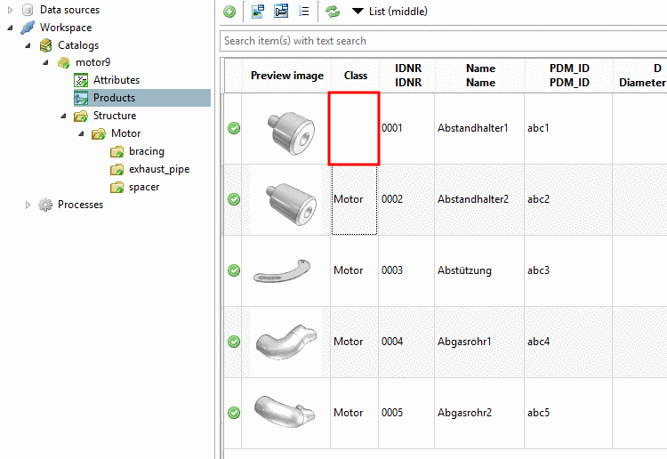The image size is (667, 459).
Task: Click green status check for Abstandhalter1
Action: (234, 128)
